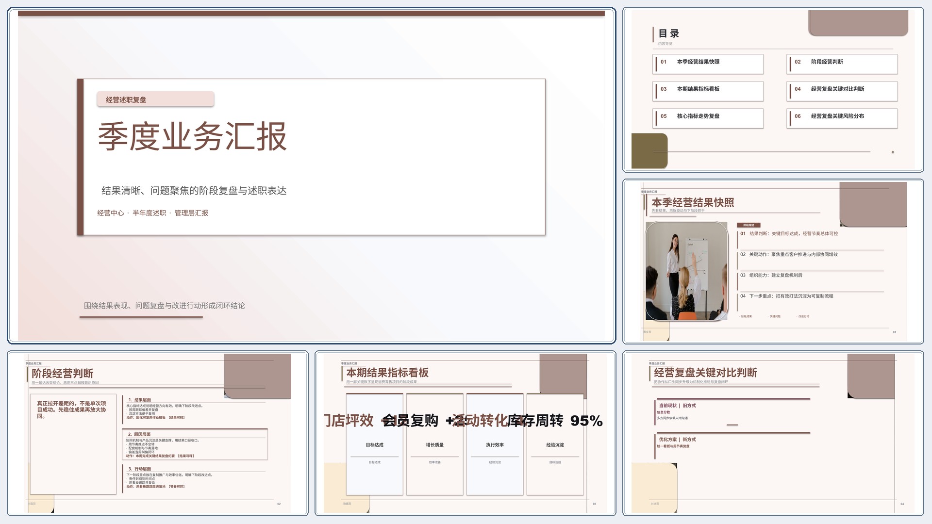Click the 95% metric value
The image size is (932, 524).
click(586, 421)
